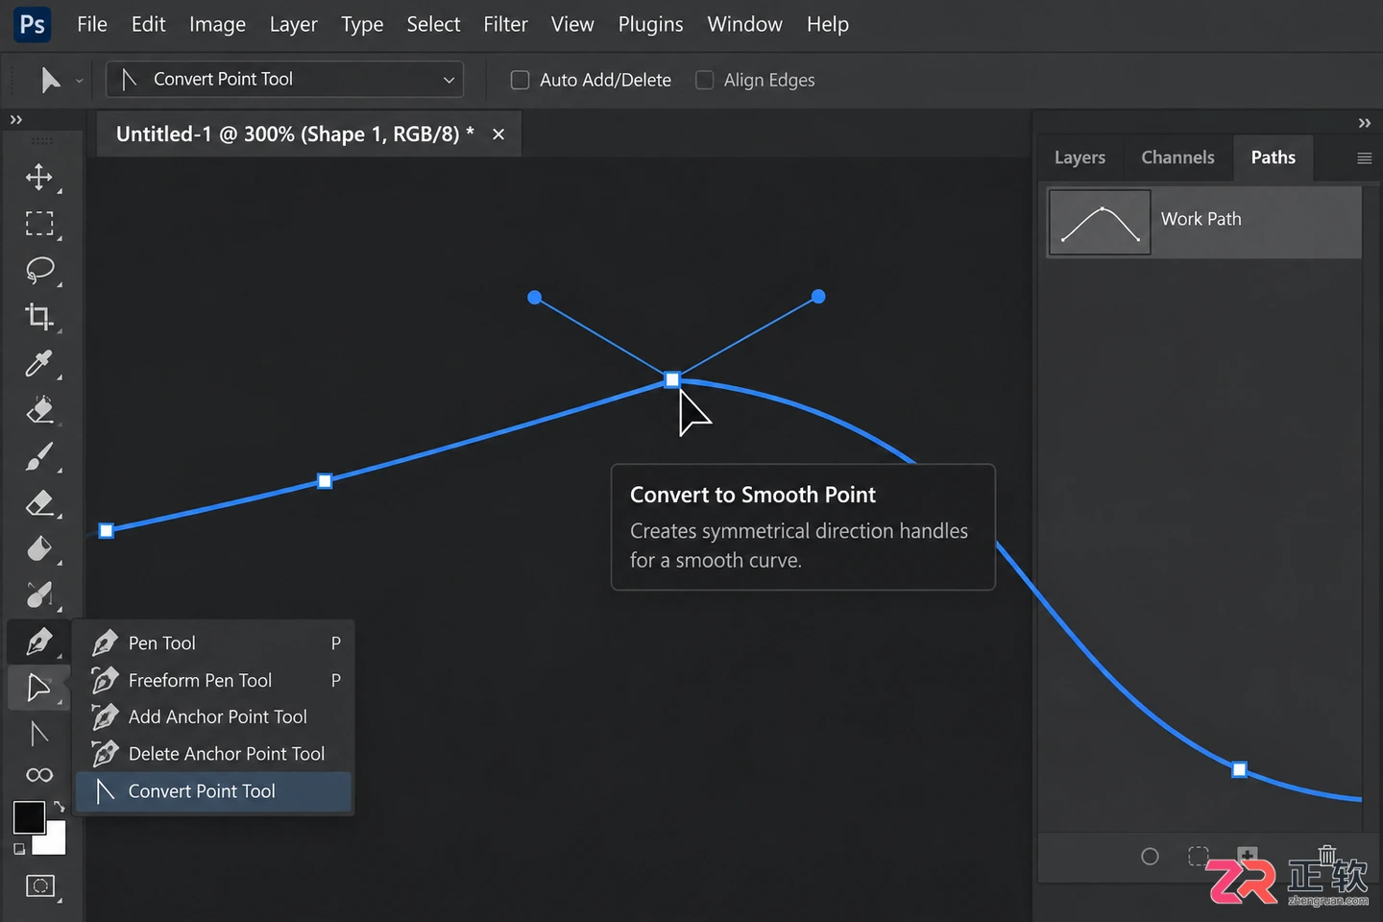Expand the left toolbar double-arrow
Viewport: 1383px width, 922px height.
pos(15,120)
